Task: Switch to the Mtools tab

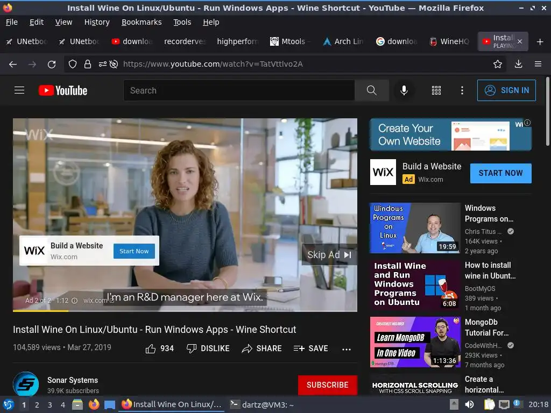Action: pos(291,41)
